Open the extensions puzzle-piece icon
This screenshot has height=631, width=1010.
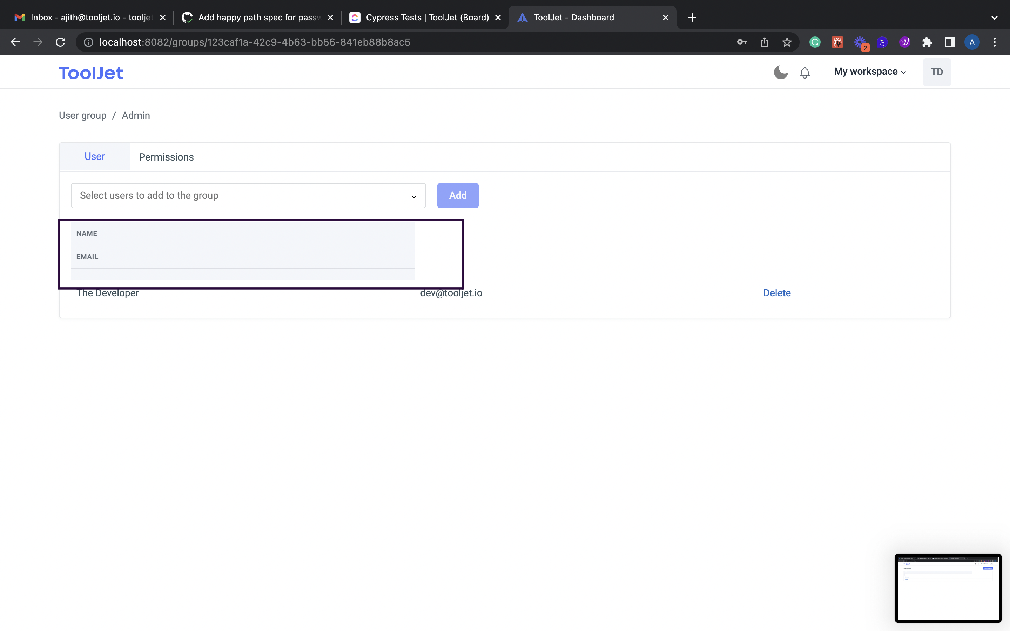click(x=927, y=42)
